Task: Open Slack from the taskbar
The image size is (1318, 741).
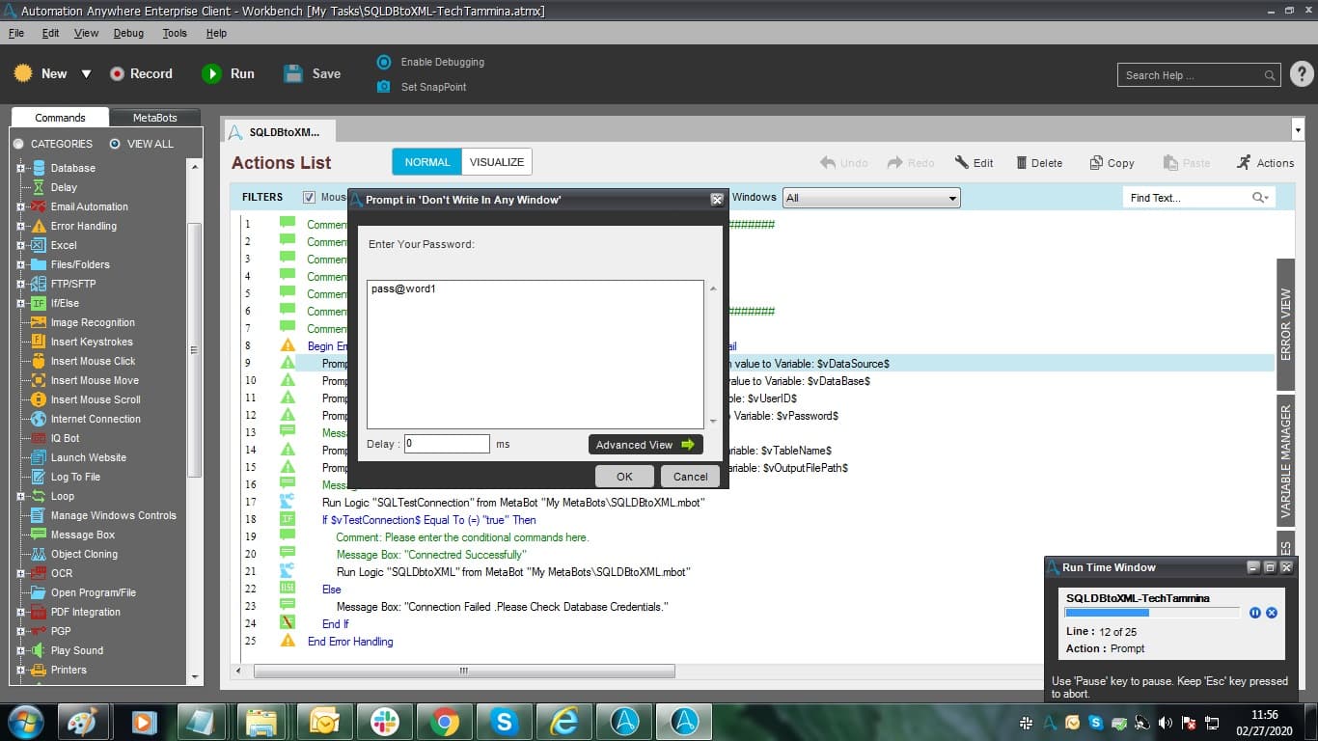Action: click(385, 722)
